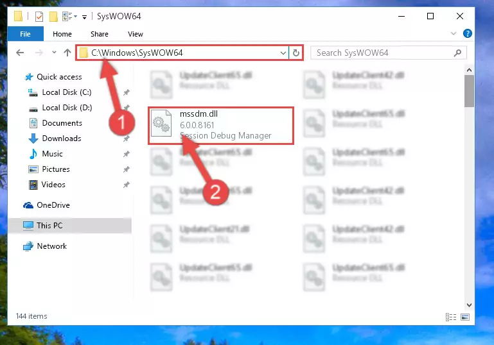Click the folder icon at title bar left
The height and width of the screenshot is (345, 494).
pyautogui.click(x=18, y=17)
